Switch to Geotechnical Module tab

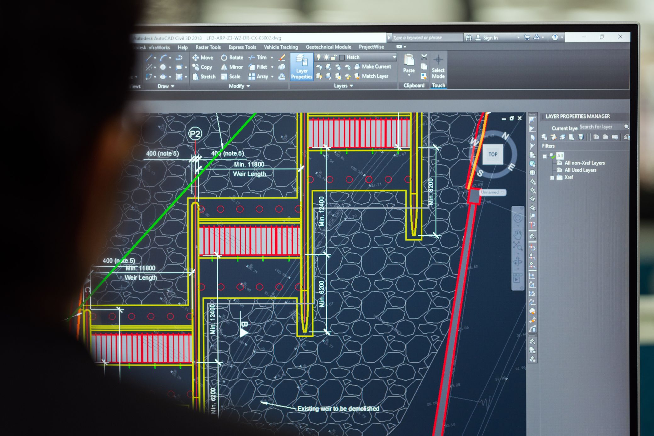click(x=328, y=47)
